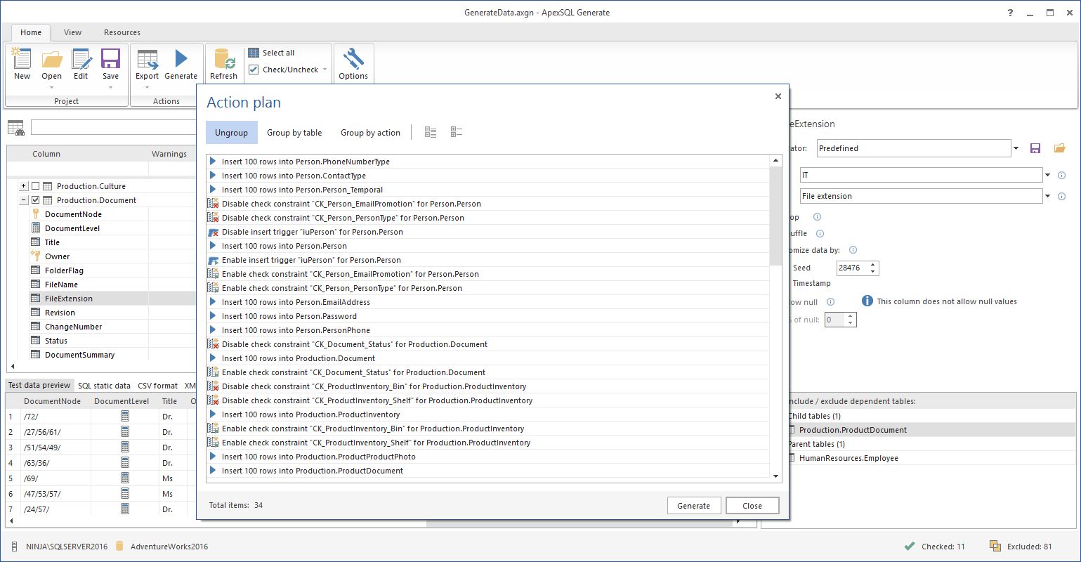
Task: Expand the Production.Culture tree node
Action: point(24,185)
